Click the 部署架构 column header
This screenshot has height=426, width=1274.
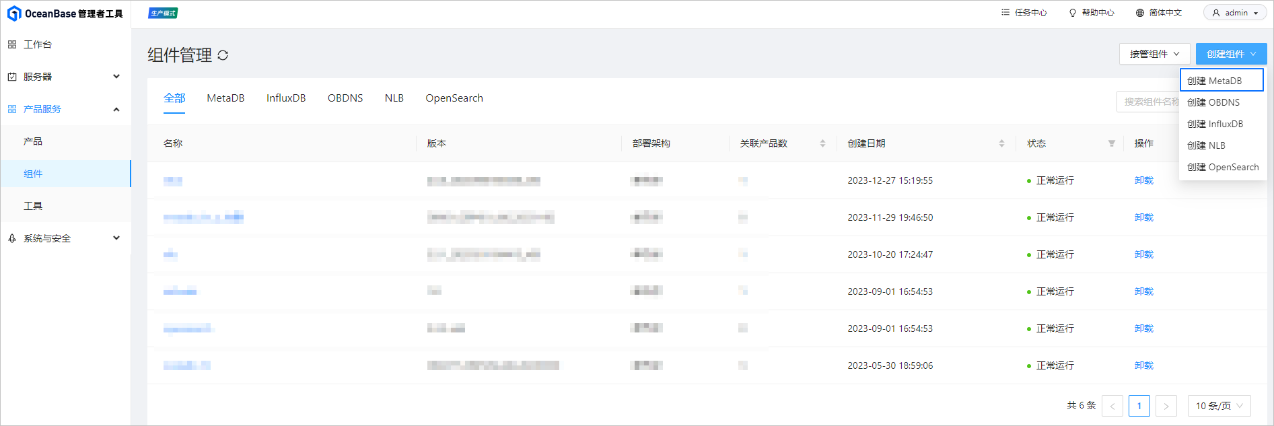(x=651, y=143)
